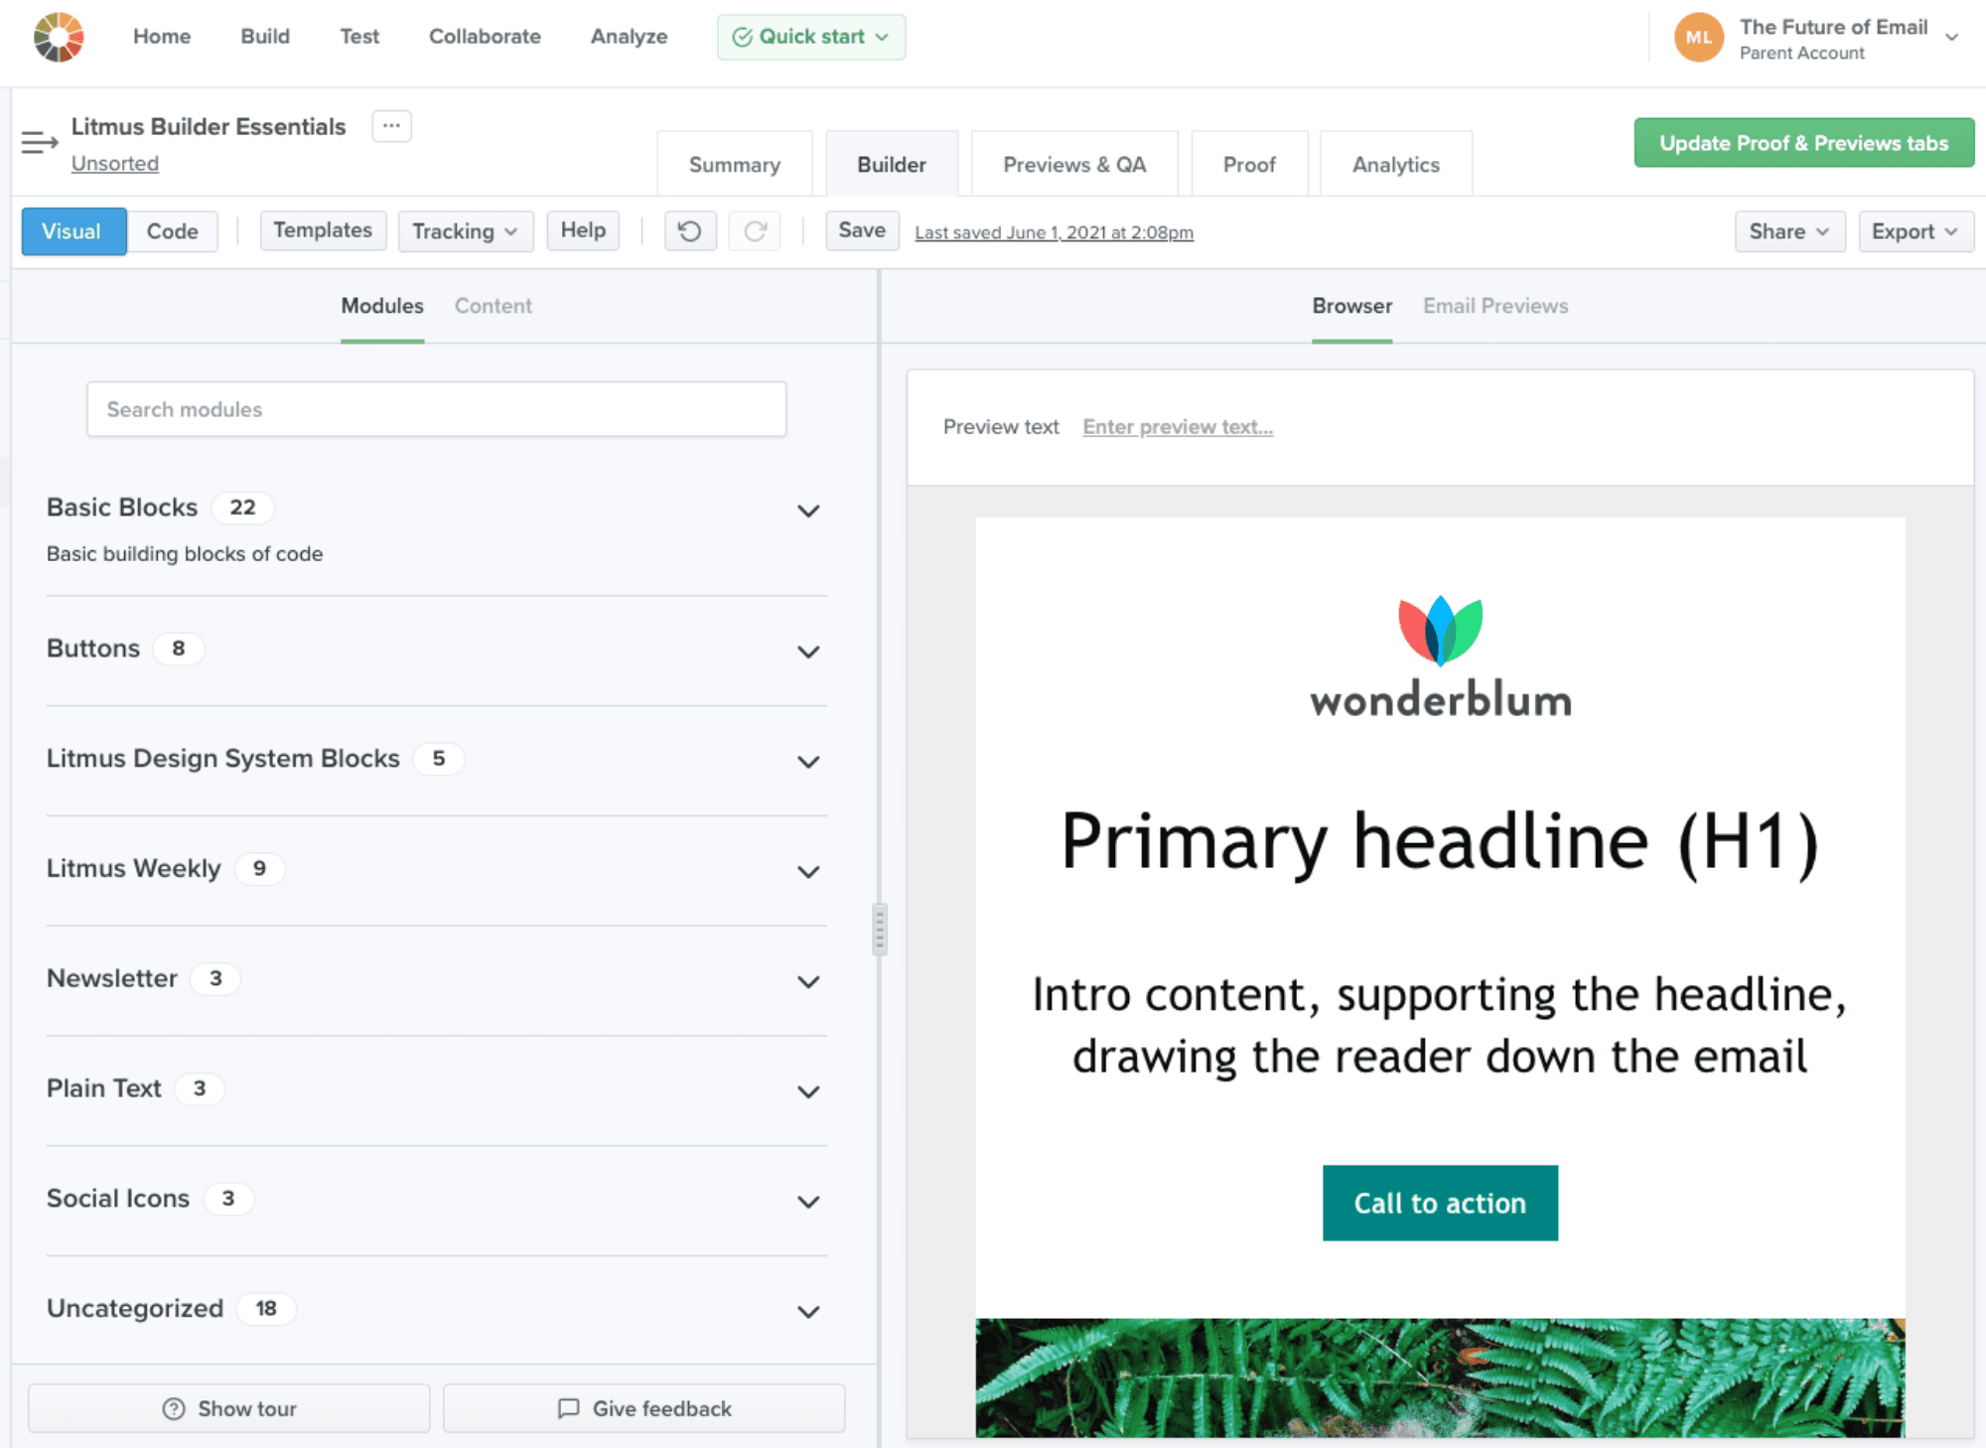Click the Update Proof & Previews tabs button
This screenshot has height=1448, width=1986.
tap(1801, 142)
